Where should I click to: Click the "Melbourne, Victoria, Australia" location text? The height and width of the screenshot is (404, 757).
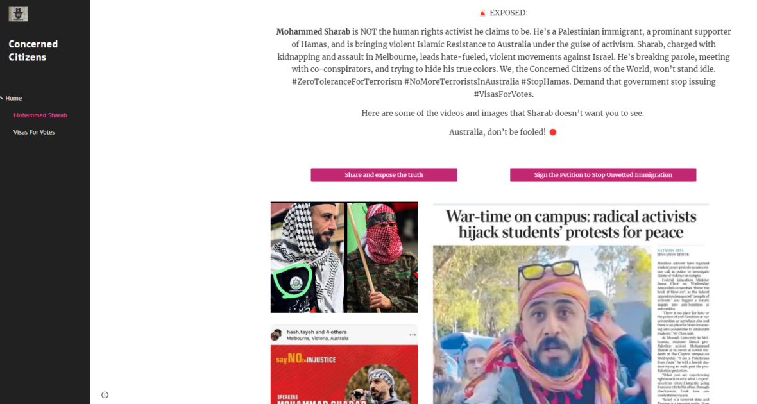pyautogui.click(x=318, y=339)
